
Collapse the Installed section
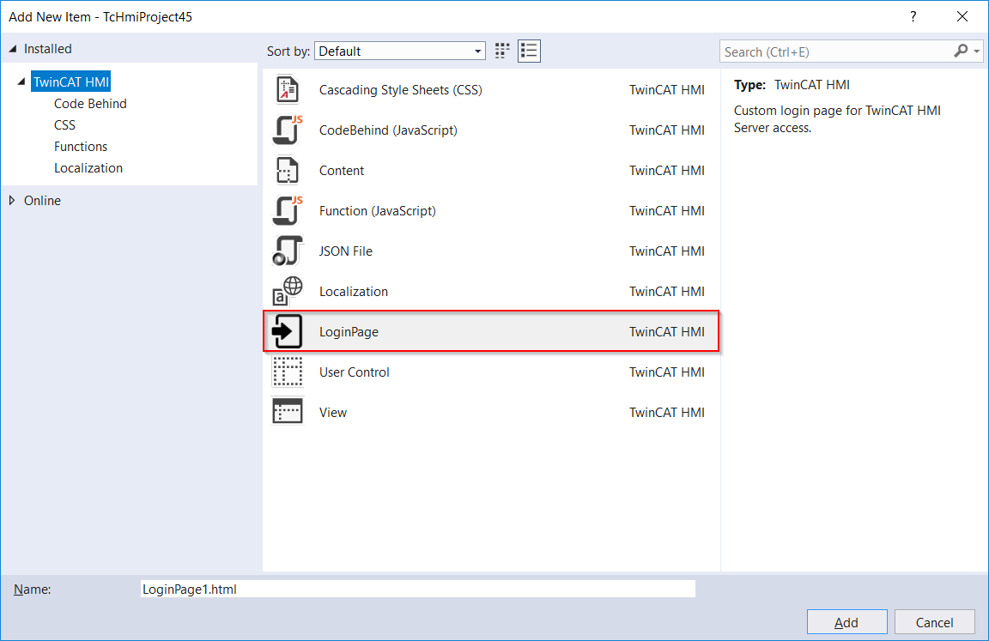(13, 49)
